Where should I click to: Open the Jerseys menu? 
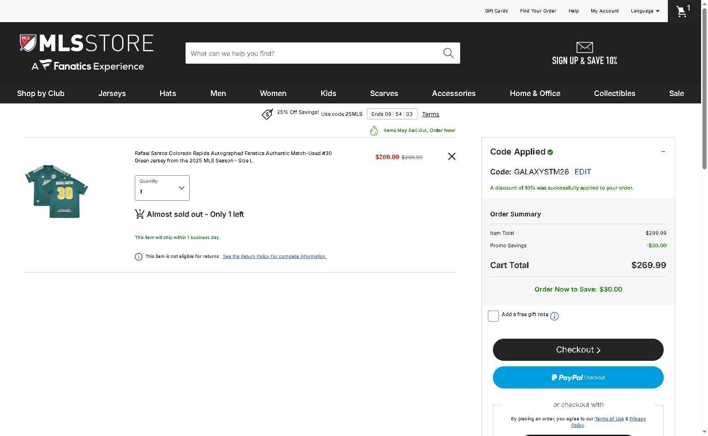112,93
